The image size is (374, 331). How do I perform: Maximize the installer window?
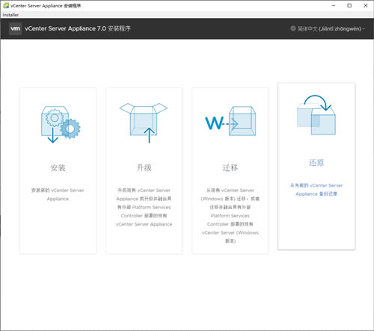[349, 5]
